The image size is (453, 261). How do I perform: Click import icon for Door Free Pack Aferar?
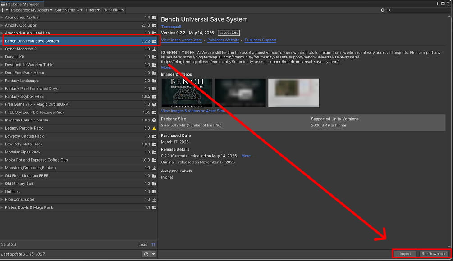click(154, 73)
